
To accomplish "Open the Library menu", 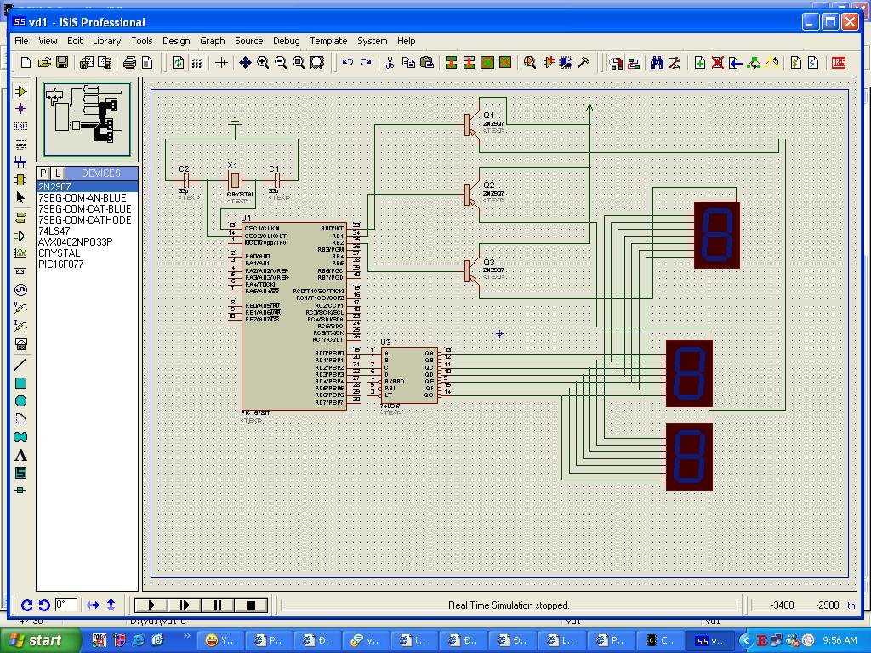I will pyautogui.click(x=106, y=41).
